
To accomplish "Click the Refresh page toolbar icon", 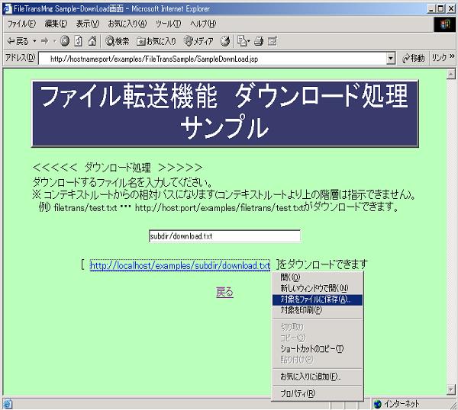I will [x=78, y=41].
